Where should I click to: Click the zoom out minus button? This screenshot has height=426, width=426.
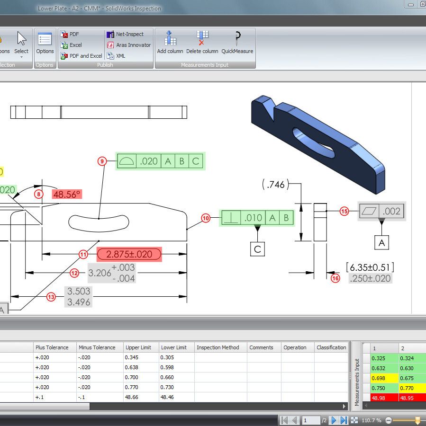click(389, 420)
